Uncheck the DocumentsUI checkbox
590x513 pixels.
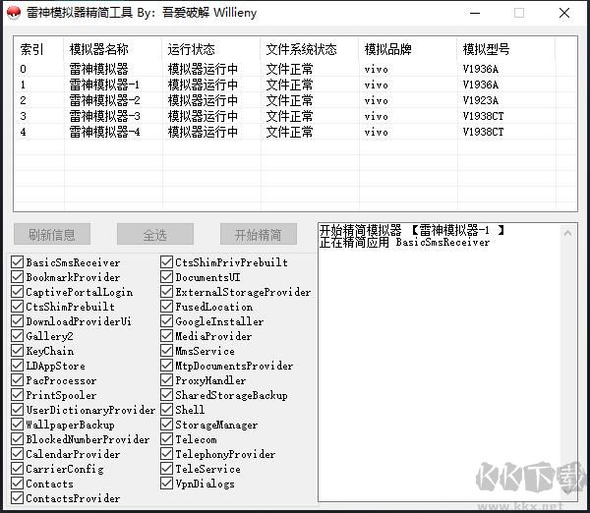166,277
